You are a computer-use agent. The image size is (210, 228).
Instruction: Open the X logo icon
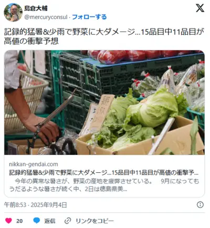click(200, 8)
